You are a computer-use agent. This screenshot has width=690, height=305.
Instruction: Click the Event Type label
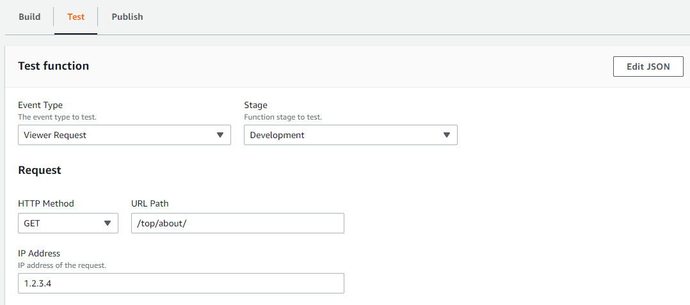[40, 105]
